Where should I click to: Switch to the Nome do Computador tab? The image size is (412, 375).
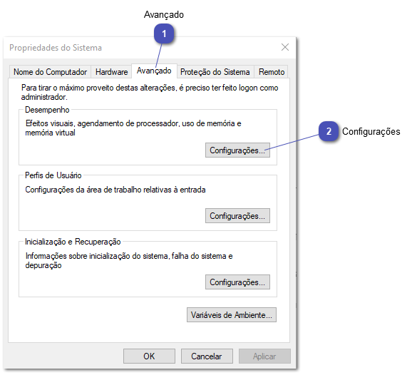[x=50, y=72]
